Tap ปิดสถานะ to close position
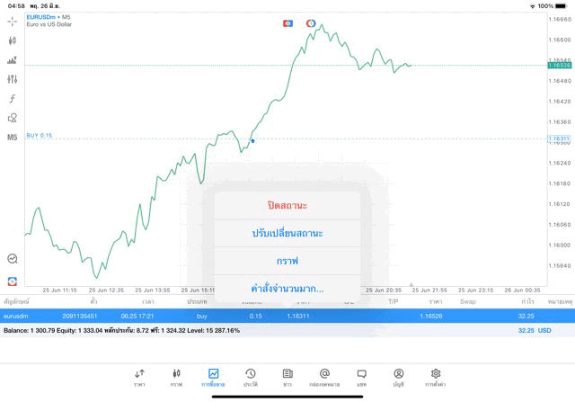 point(287,205)
